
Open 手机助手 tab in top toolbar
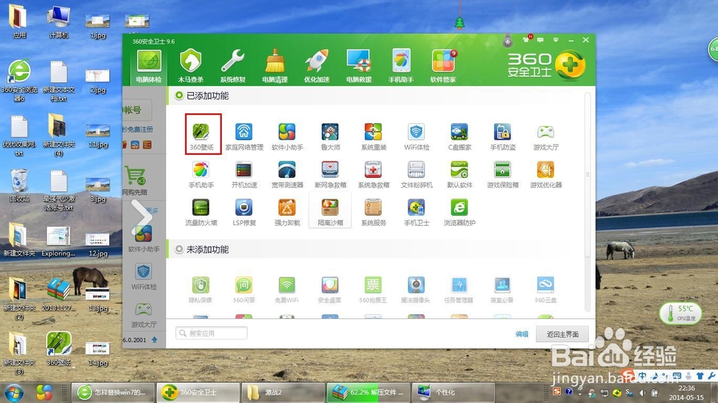click(401, 67)
